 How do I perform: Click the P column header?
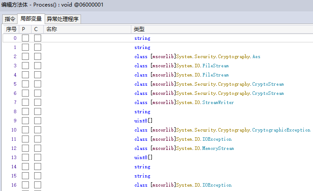[x=25, y=29]
